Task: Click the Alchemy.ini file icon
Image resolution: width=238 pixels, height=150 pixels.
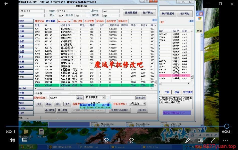Action: pos(95,125)
